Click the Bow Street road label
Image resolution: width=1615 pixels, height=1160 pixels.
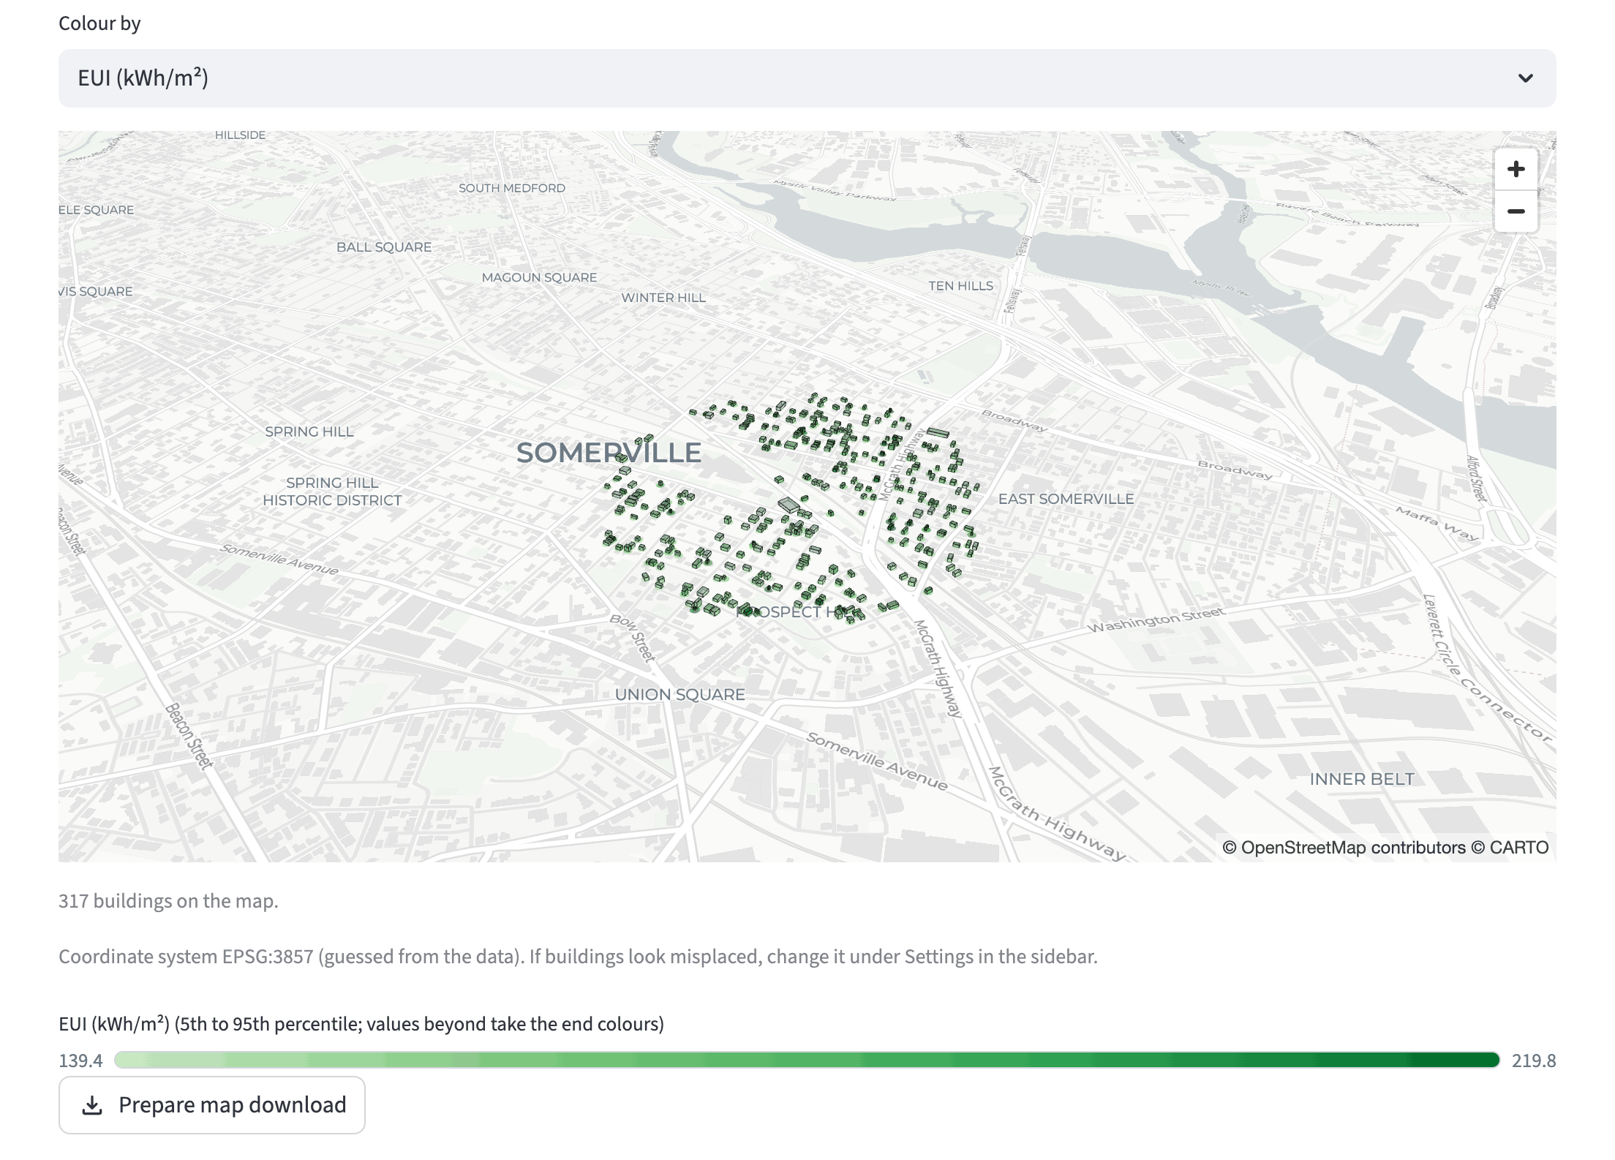point(633,638)
